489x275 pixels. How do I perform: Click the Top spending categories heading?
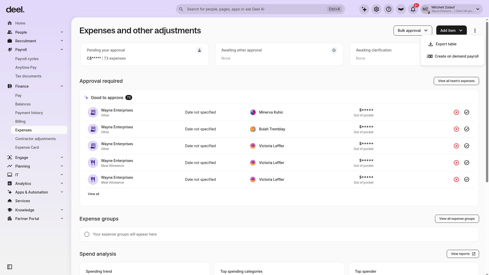[241, 271]
